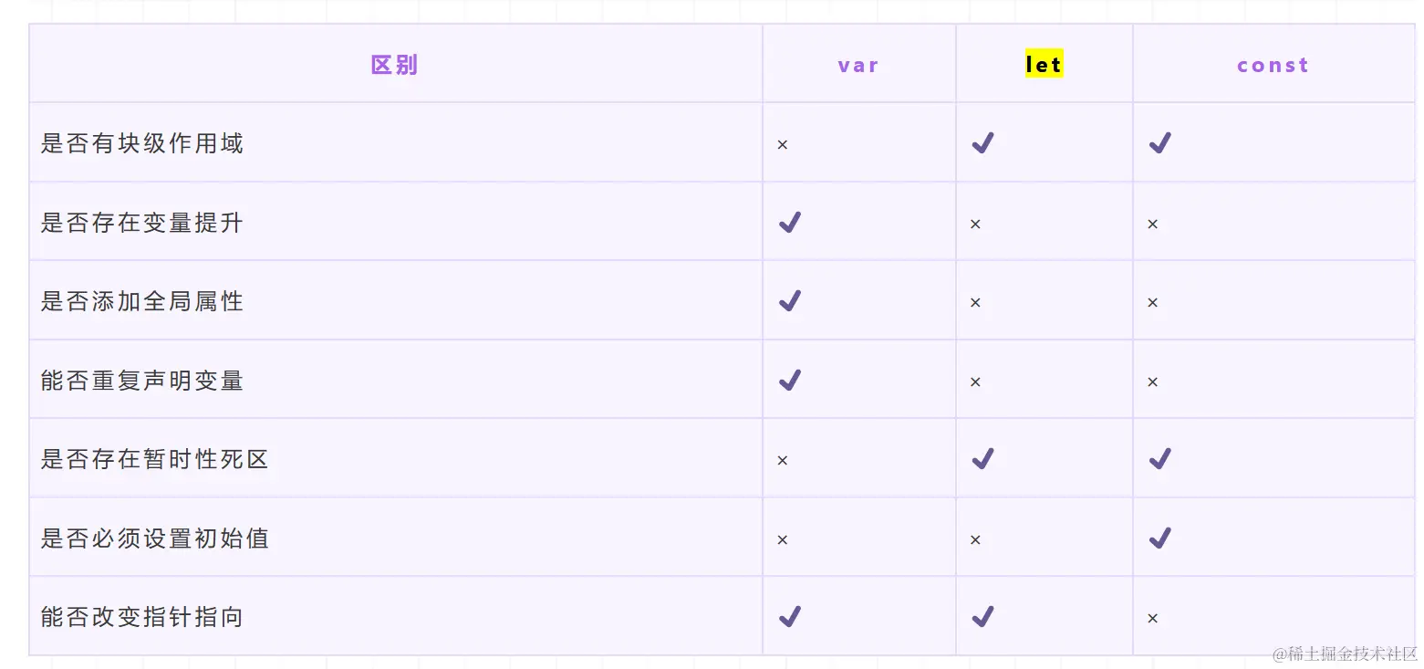Click the let checkmark in 是否有块级作用域 row

coord(982,143)
